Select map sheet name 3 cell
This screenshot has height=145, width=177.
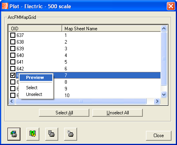(66, 49)
